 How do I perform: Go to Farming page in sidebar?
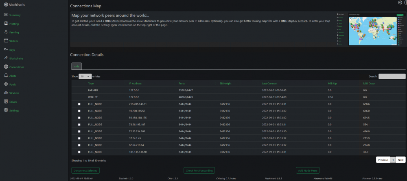click(x=14, y=32)
